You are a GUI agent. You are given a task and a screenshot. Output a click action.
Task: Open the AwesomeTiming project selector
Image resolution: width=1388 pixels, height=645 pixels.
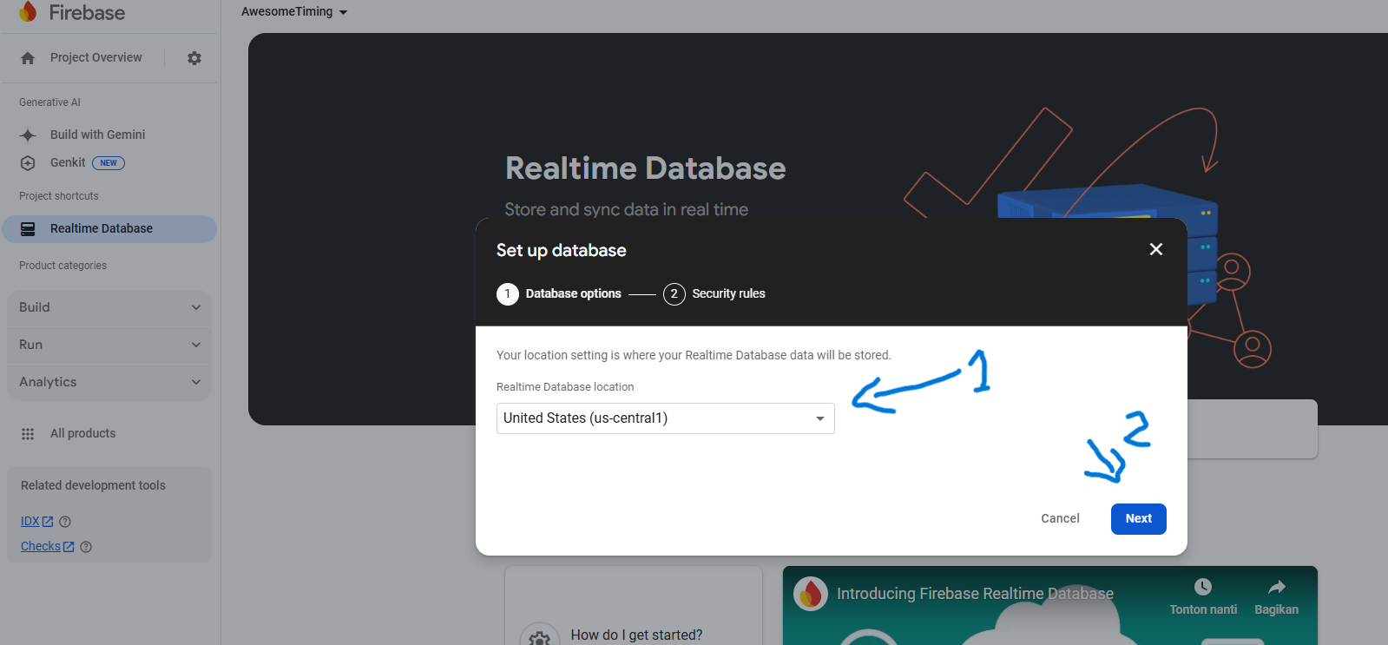point(294,12)
